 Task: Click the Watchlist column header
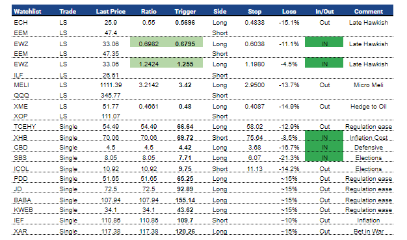coord(27,12)
